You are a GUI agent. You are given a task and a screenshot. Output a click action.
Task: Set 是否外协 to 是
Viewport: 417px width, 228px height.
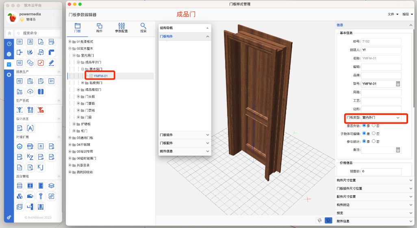(364, 126)
